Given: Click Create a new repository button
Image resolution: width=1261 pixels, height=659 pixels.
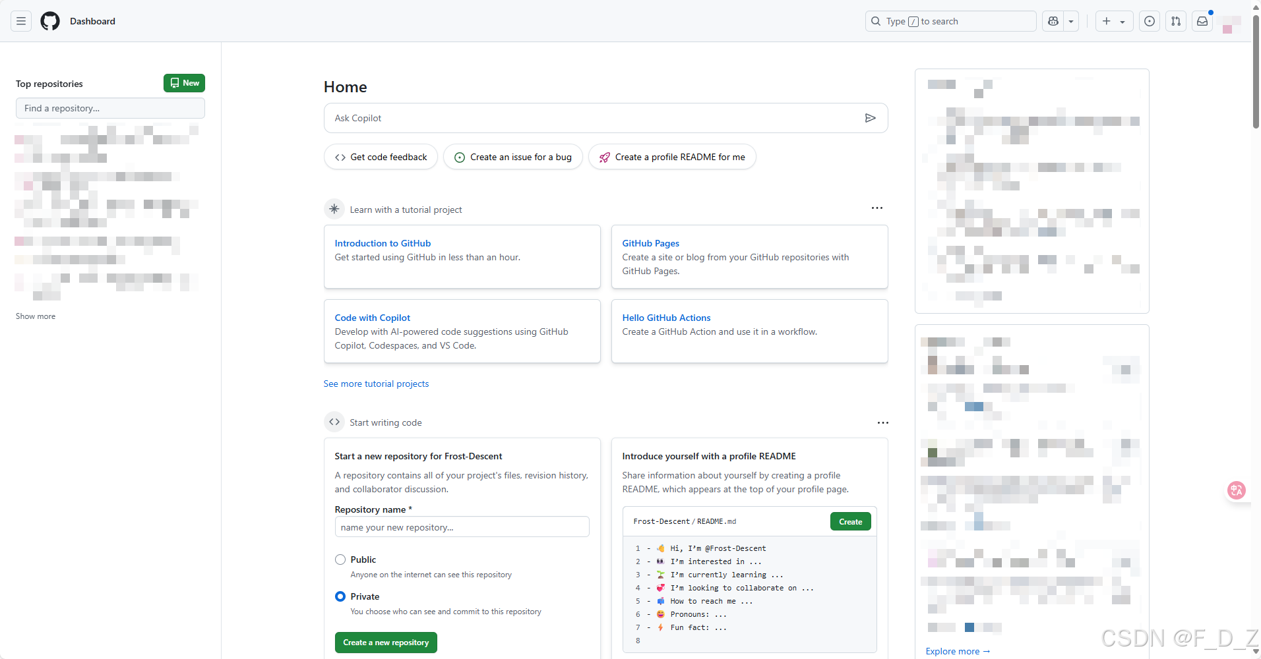Looking at the screenshot, I should (x=386, y=643).
